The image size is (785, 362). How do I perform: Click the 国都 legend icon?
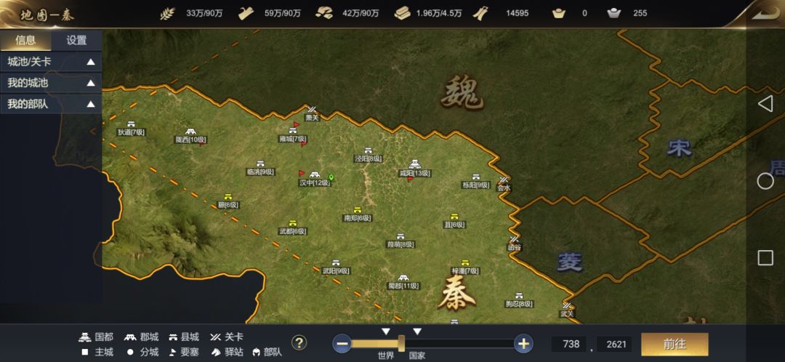(x=85, y=337)
